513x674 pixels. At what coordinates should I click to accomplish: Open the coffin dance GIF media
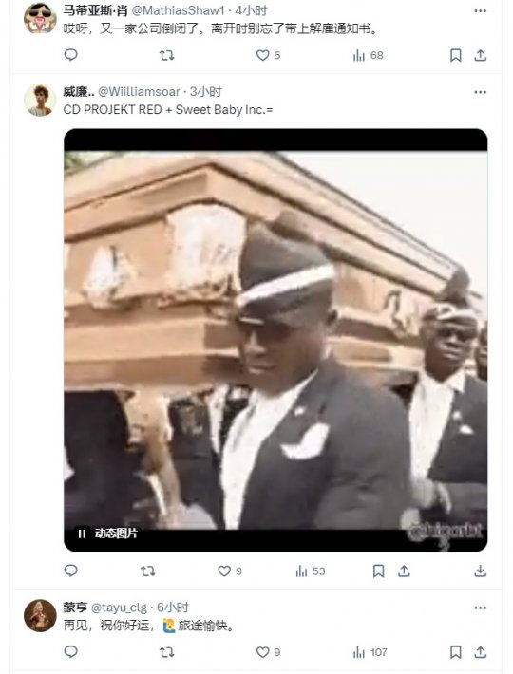tap(275, 340)
